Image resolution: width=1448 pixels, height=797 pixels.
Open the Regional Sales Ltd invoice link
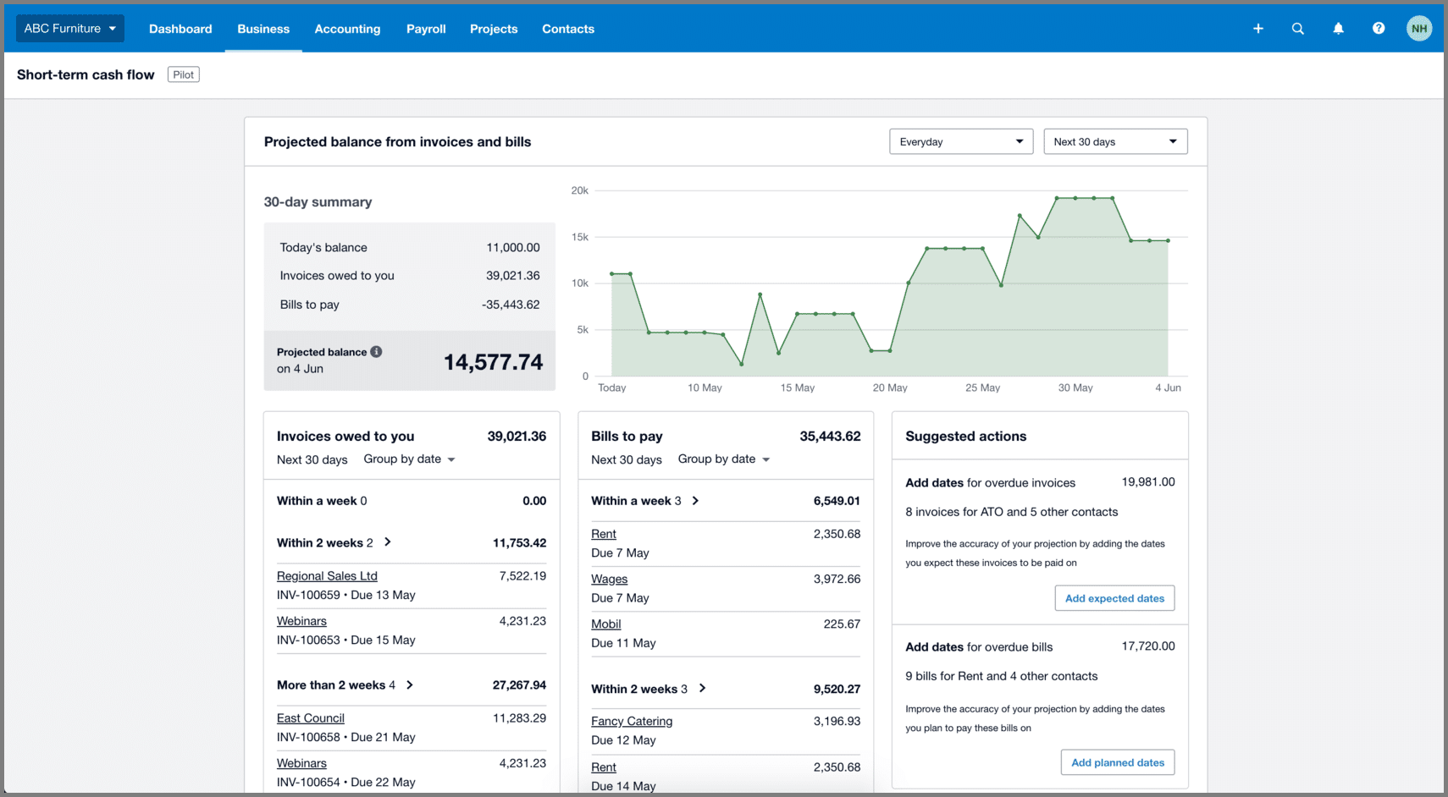pos(327,576)
